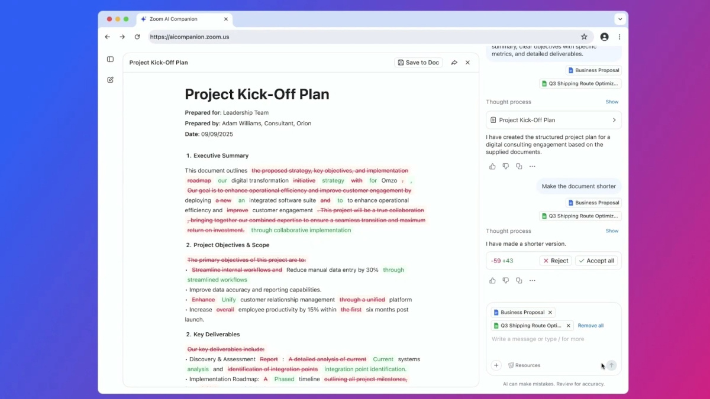Remove Q3 Shipping Route attachment from input
710x399 pixels.
tap(569, 326)
